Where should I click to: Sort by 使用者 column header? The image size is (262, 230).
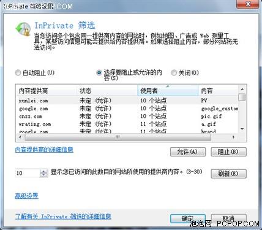[168, 91]
